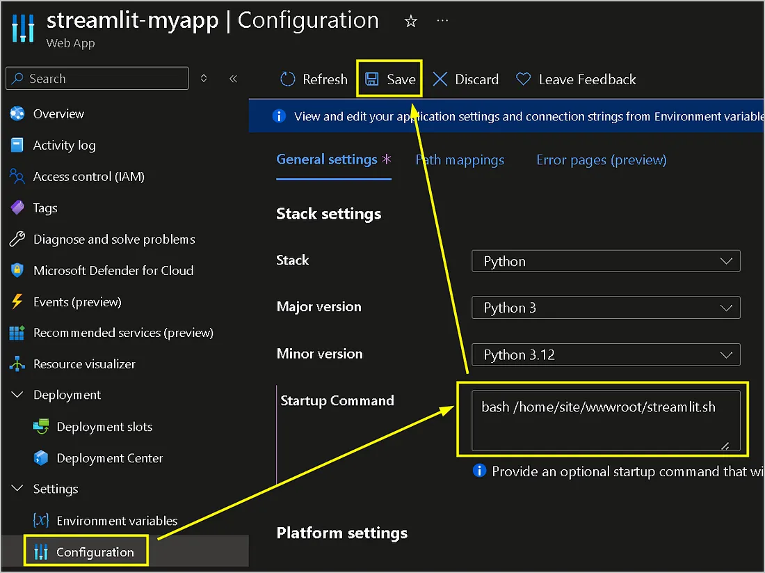This screenshot has height=573, width=765.
Task: Collapse the Settings section in sidebar
Action: tap(17, 489)
